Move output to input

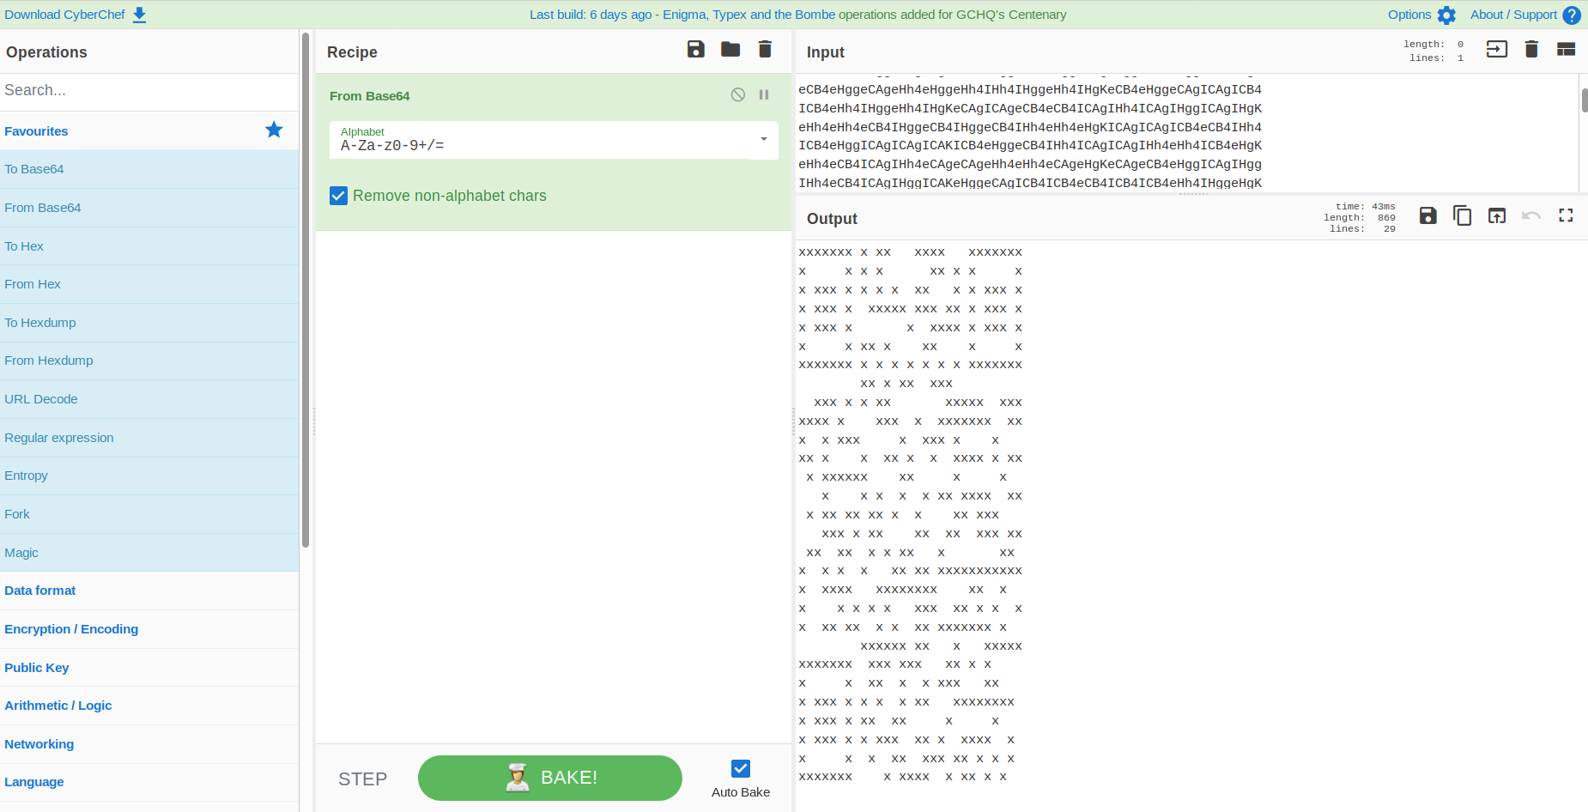1496,216
